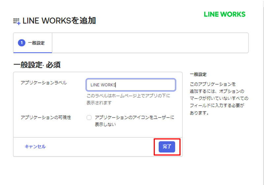264x185 pixels.
Task: Click アプリケーションのアイコンをユーザーに表示しない checkbox label
Action: pos(135,121)
